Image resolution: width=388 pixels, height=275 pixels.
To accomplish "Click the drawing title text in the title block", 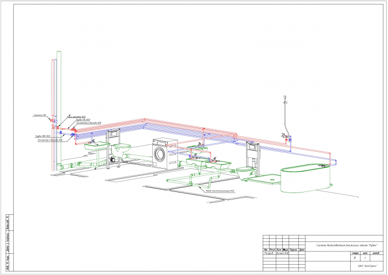I will [347, 245].
